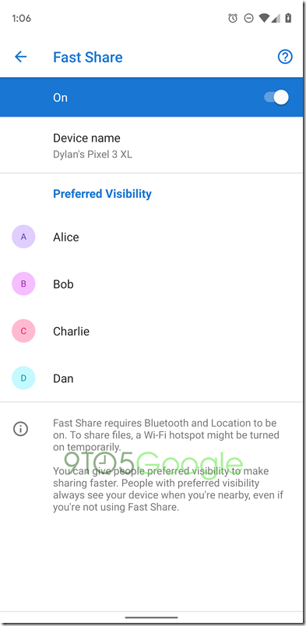Tap the info circle icon
This screenshot has width=306, height=626.
coord(20,429)
